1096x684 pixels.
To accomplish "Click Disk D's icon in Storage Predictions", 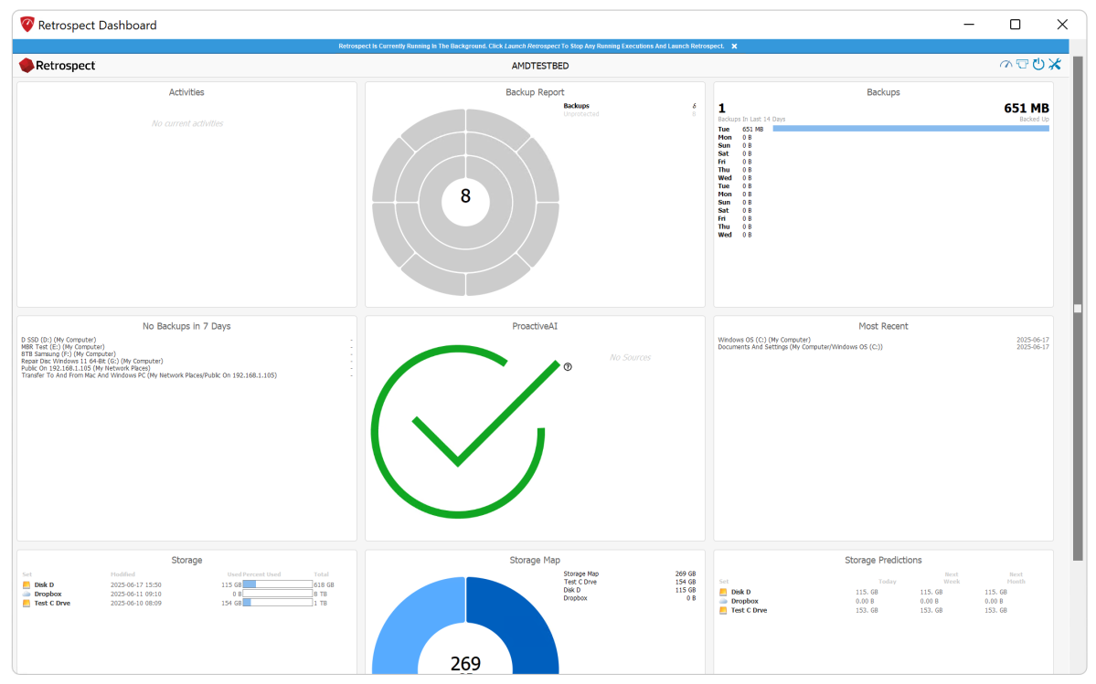I will coord(723,592).
